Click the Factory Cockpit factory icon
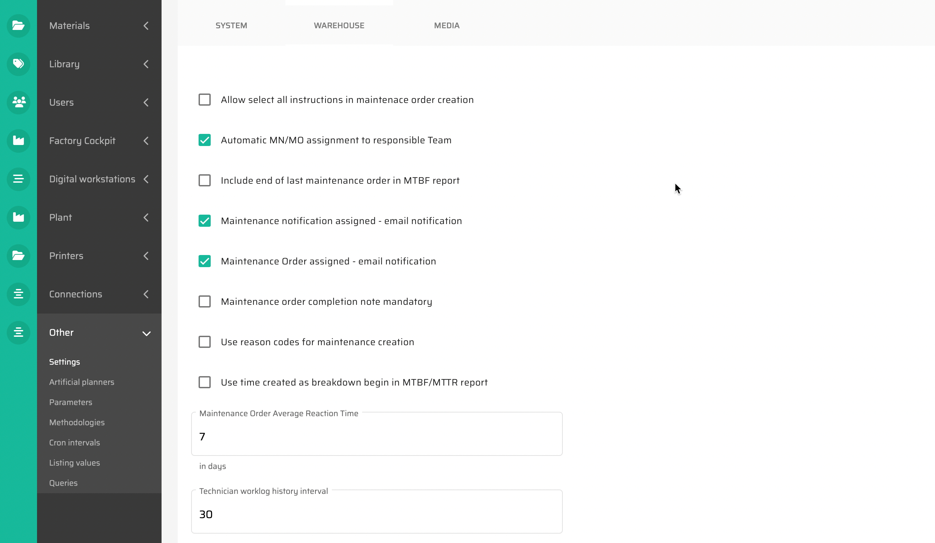The image size is (935, 543). pyautogui.click(x=18, y=141)
